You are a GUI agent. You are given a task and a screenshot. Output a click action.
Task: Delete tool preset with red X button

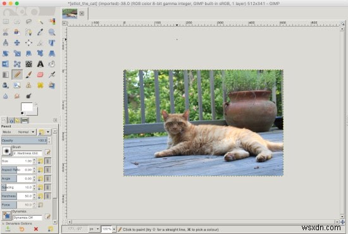36,229
